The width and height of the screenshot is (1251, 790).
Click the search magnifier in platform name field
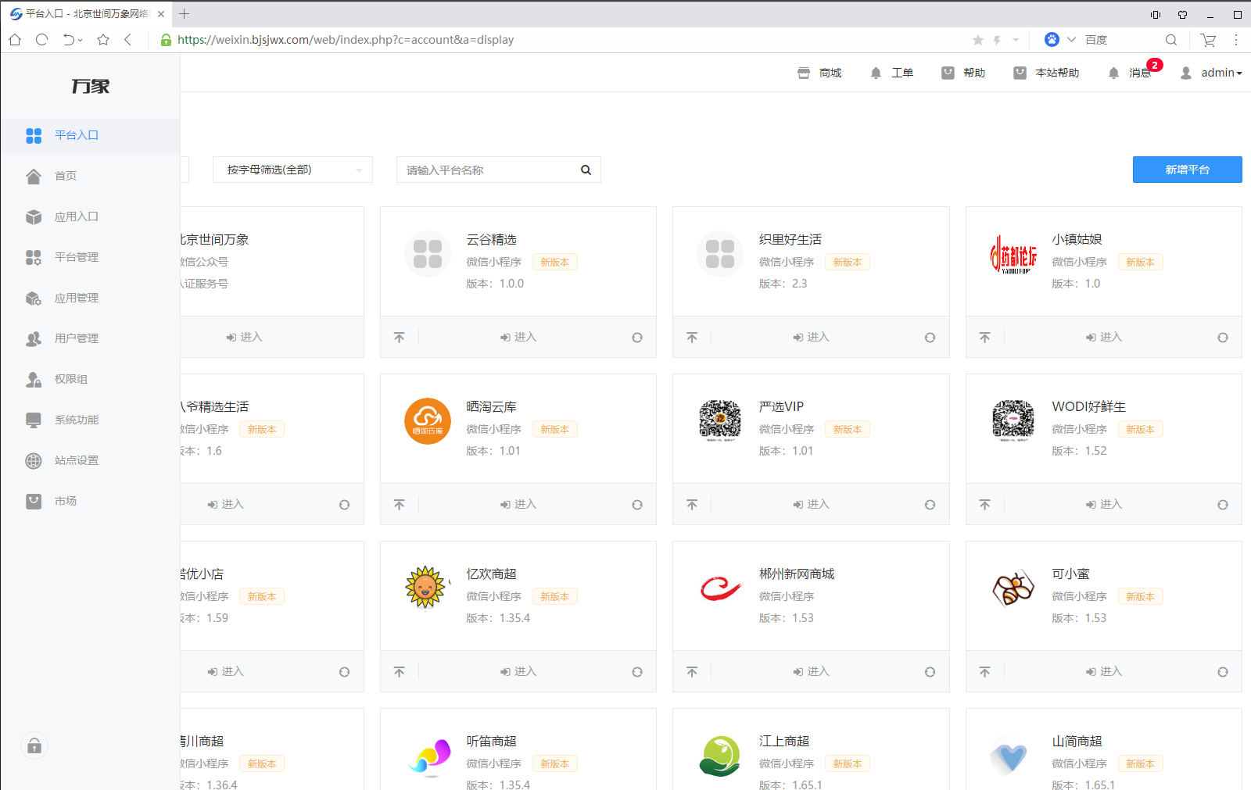pyautogui.click(x=586, y=170)
